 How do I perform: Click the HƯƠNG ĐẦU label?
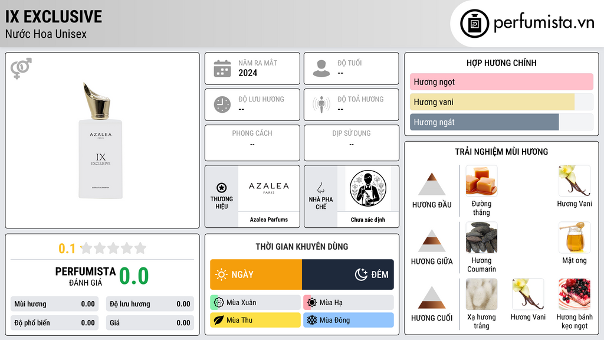(432, 205)
